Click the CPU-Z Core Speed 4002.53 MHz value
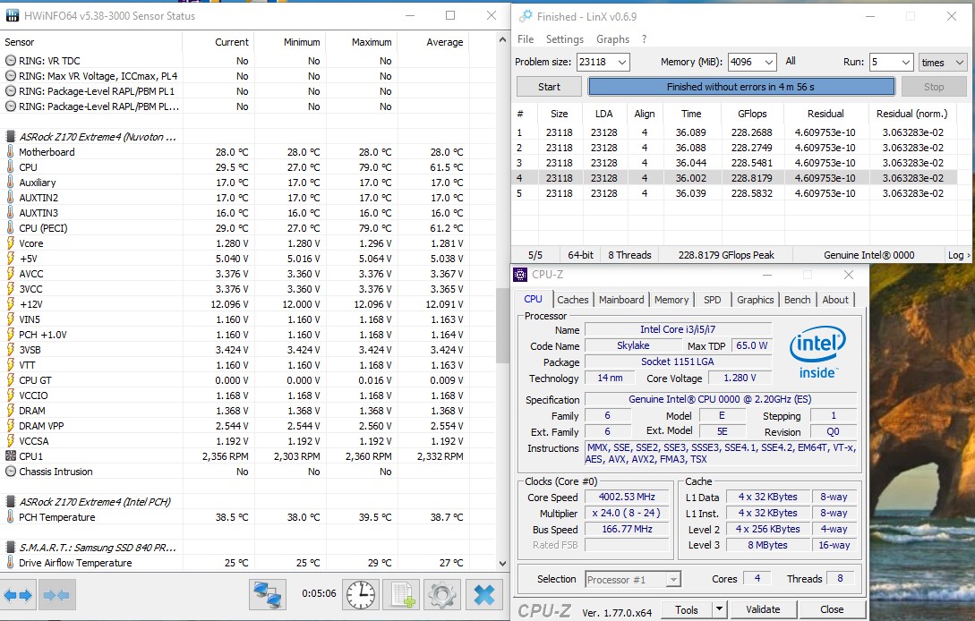 tap(627, 497)
